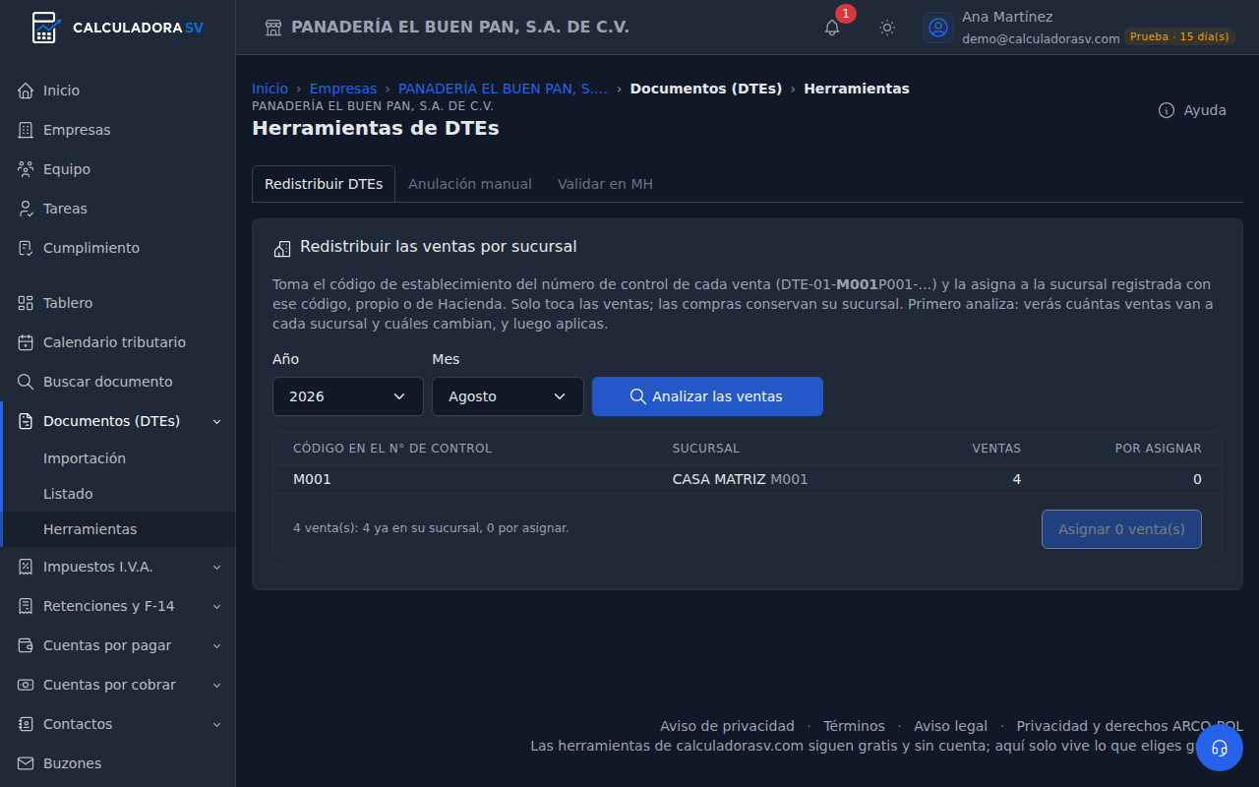
Task: Click the Analizar las ventas button
Action: click(x=707, y=396)
